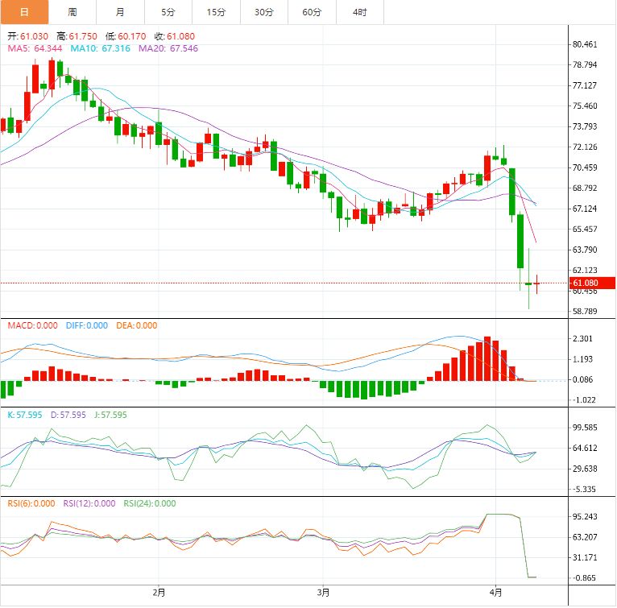Select the 日 daily chart tab
This screenshot has width=617, height=608.
click(24, 12)
